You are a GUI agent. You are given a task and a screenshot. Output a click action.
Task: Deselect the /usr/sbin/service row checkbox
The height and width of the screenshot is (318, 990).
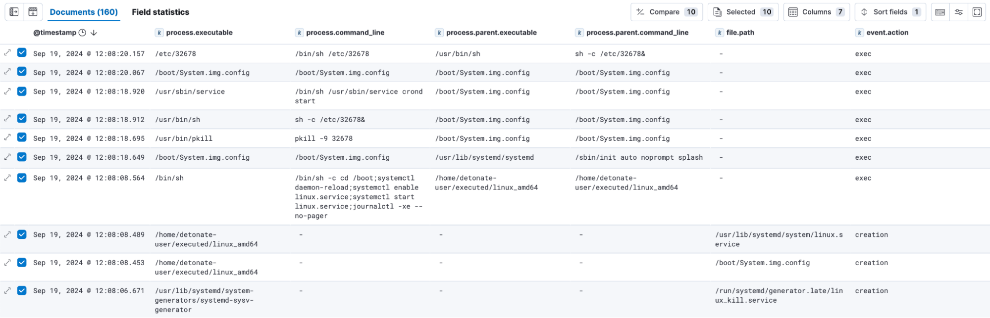(x=22, y=91)
